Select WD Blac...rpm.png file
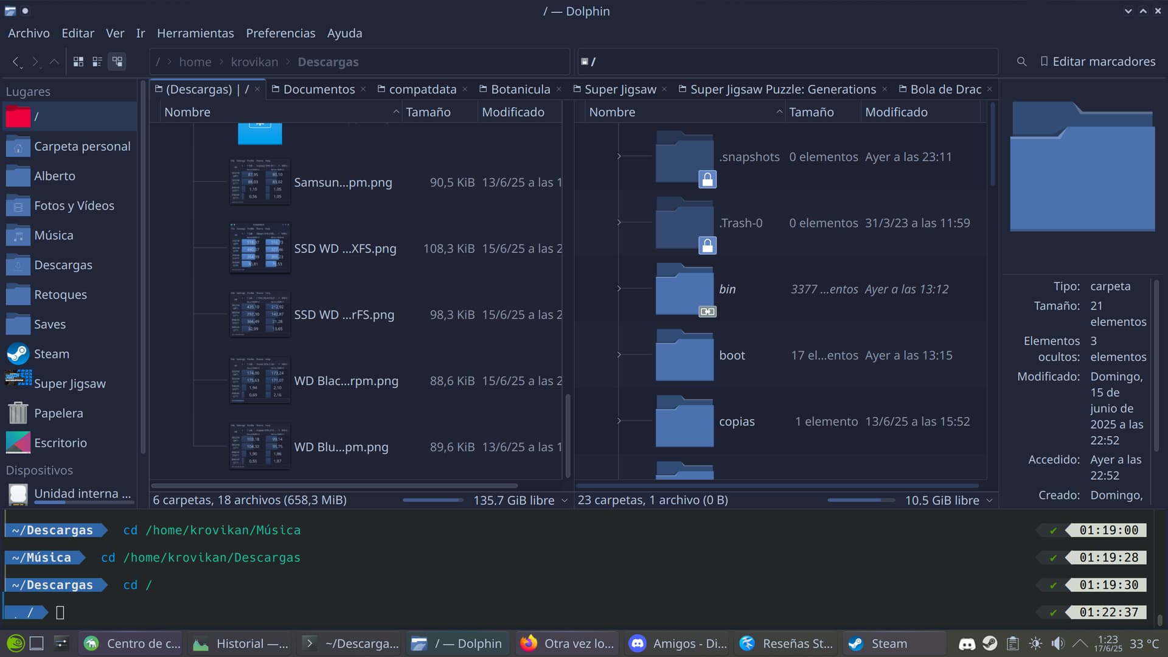This screenshot has height=657, width=1168. (x=346, y=381)
